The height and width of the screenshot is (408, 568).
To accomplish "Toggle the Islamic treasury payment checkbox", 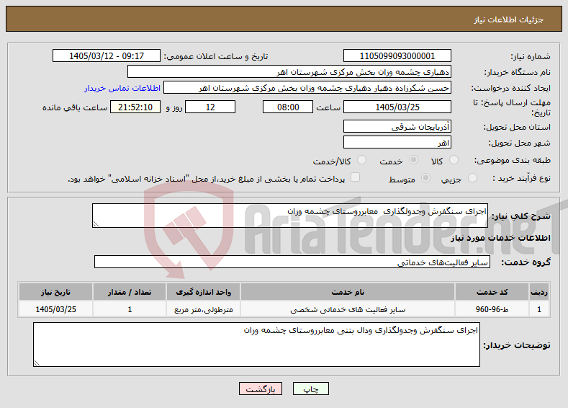I will tap(356, 177).
